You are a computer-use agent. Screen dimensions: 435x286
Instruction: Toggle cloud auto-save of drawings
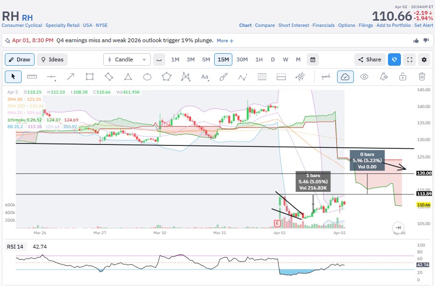pyautogui.click(x=345, y=77)
